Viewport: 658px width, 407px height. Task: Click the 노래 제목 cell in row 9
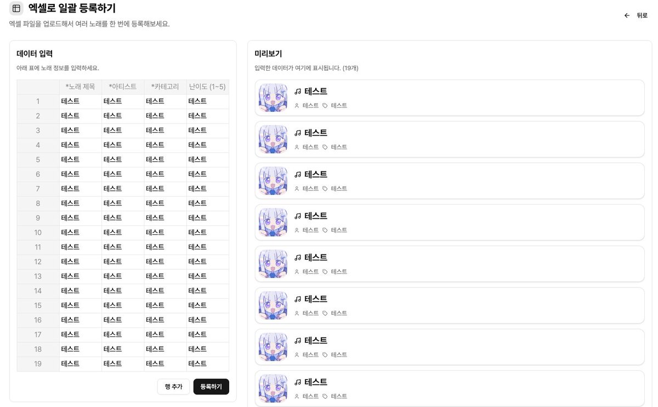81,218
